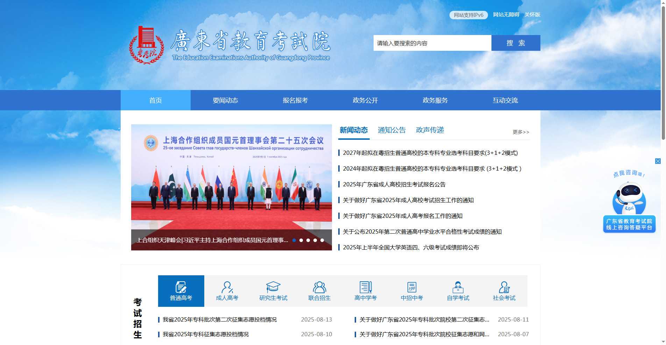Select the 普通高考 pencil icon
This screenshot has height=345, width=666.
[x=181, y=287]
